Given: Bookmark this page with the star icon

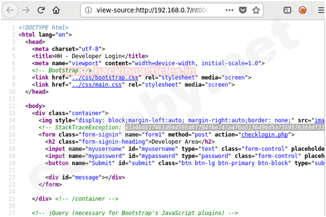Looking at the screenshot, I should click(256, 10).
